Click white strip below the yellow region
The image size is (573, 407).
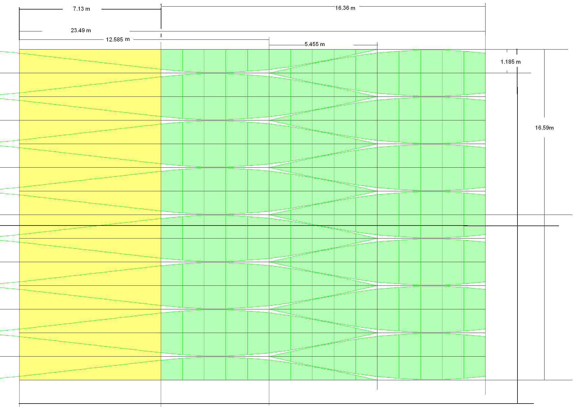[x=90, y=391]
